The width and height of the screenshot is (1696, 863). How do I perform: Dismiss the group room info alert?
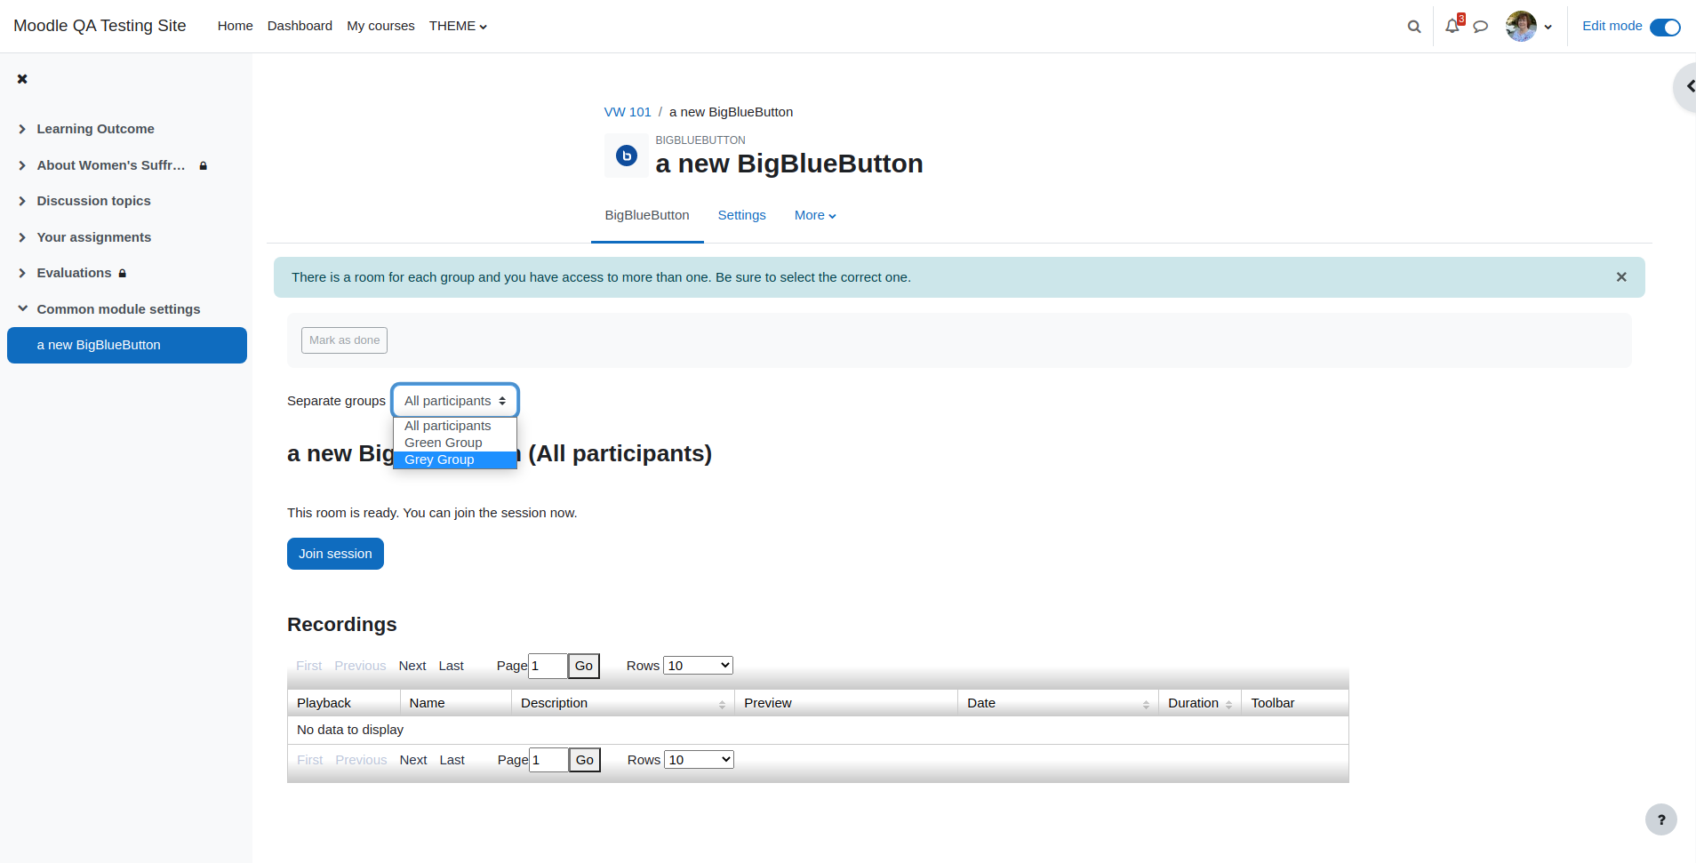[1621, 277]
